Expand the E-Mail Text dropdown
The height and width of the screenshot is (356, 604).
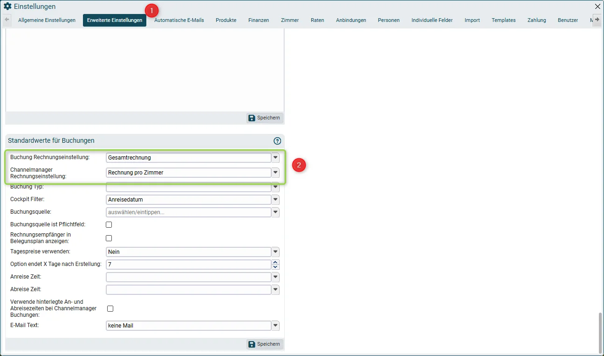275,326
